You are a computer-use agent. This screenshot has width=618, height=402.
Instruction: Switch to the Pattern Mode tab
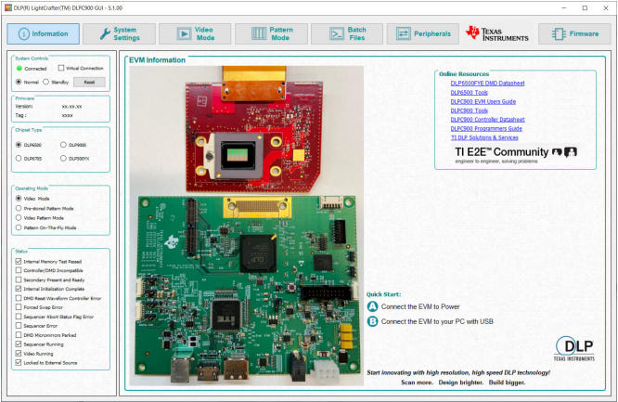click(271, 34)
